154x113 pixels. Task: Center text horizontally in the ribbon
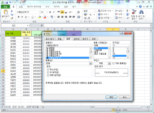62,17
